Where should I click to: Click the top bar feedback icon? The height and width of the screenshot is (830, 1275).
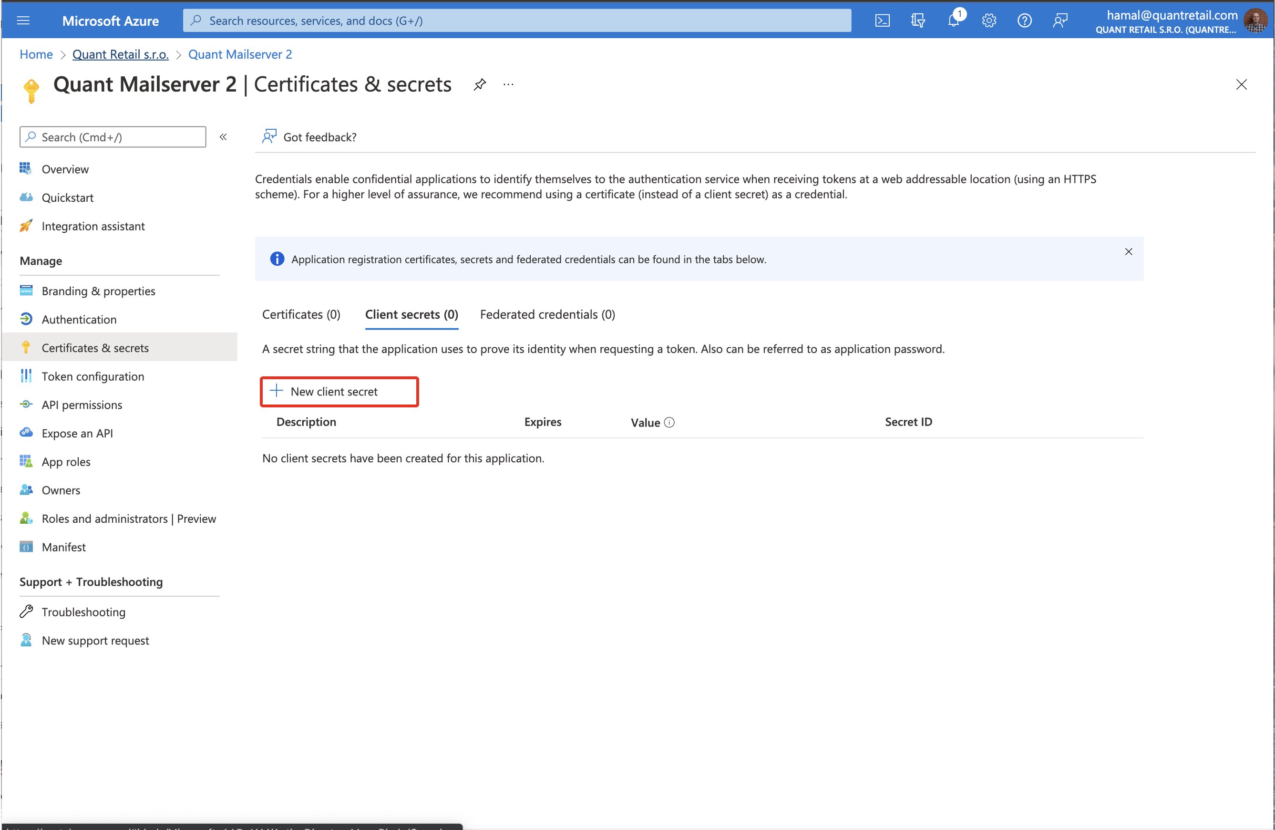[1060, 21]
